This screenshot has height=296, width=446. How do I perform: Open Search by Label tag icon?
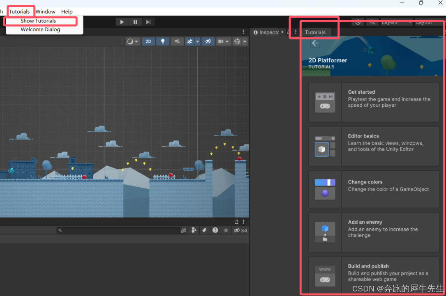204,230
